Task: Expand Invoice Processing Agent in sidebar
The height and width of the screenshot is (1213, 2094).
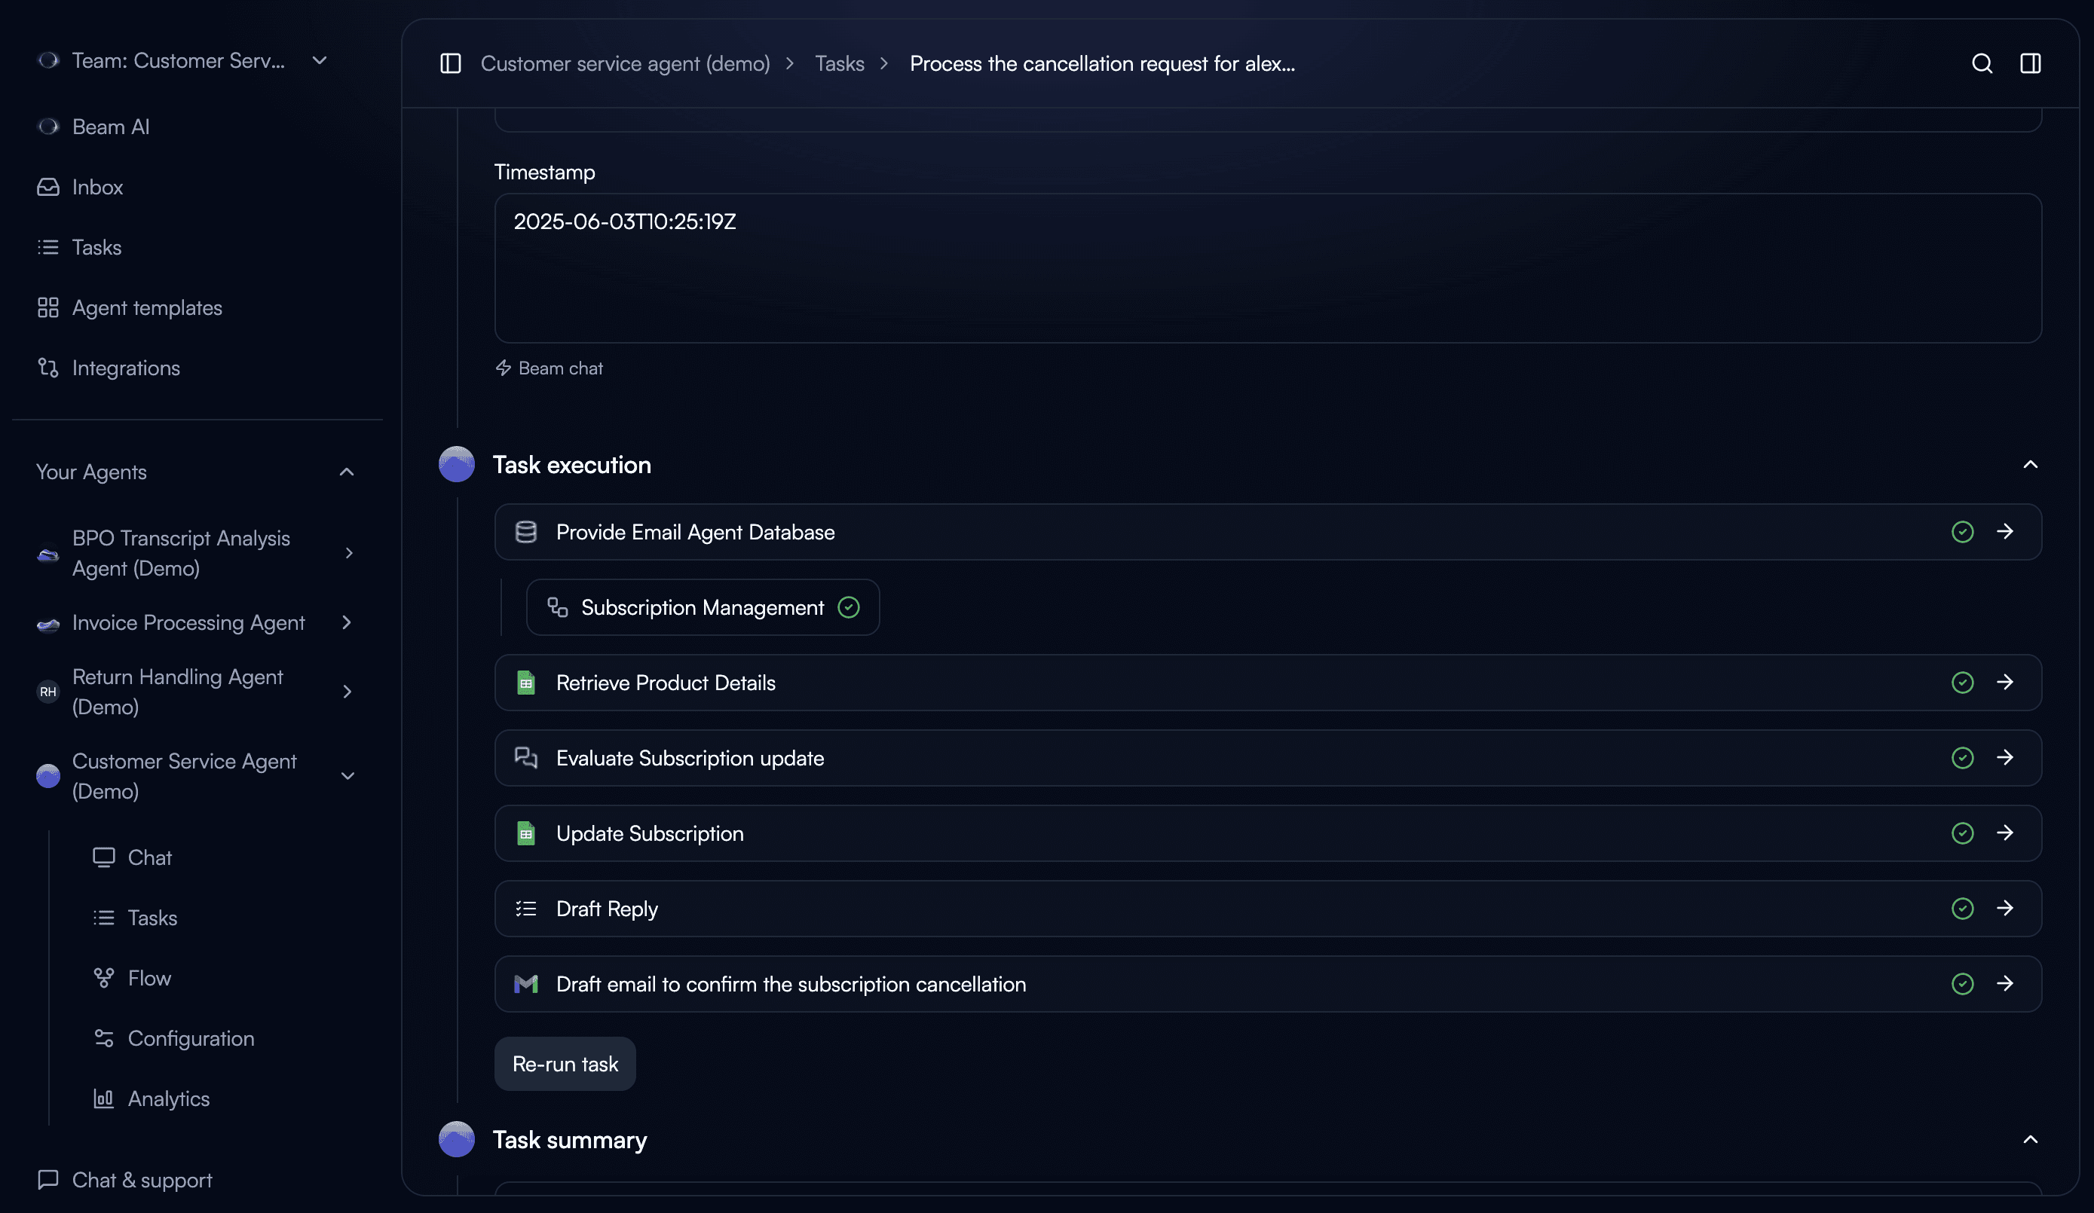Action: 347,622
